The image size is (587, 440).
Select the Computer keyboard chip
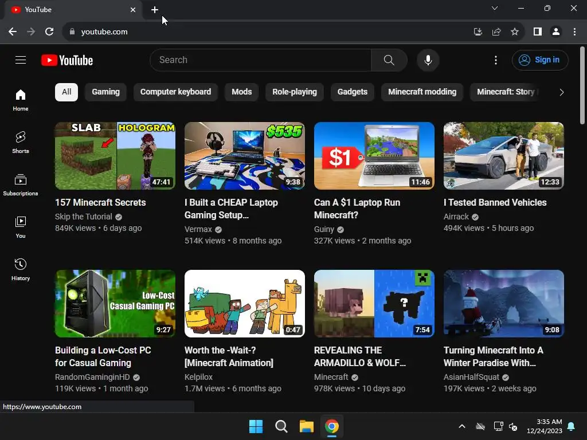[175, 92]
